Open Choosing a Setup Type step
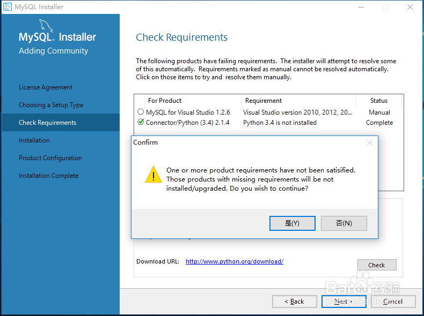The width and height of the screenshot is (424, 316). [51, 105]
